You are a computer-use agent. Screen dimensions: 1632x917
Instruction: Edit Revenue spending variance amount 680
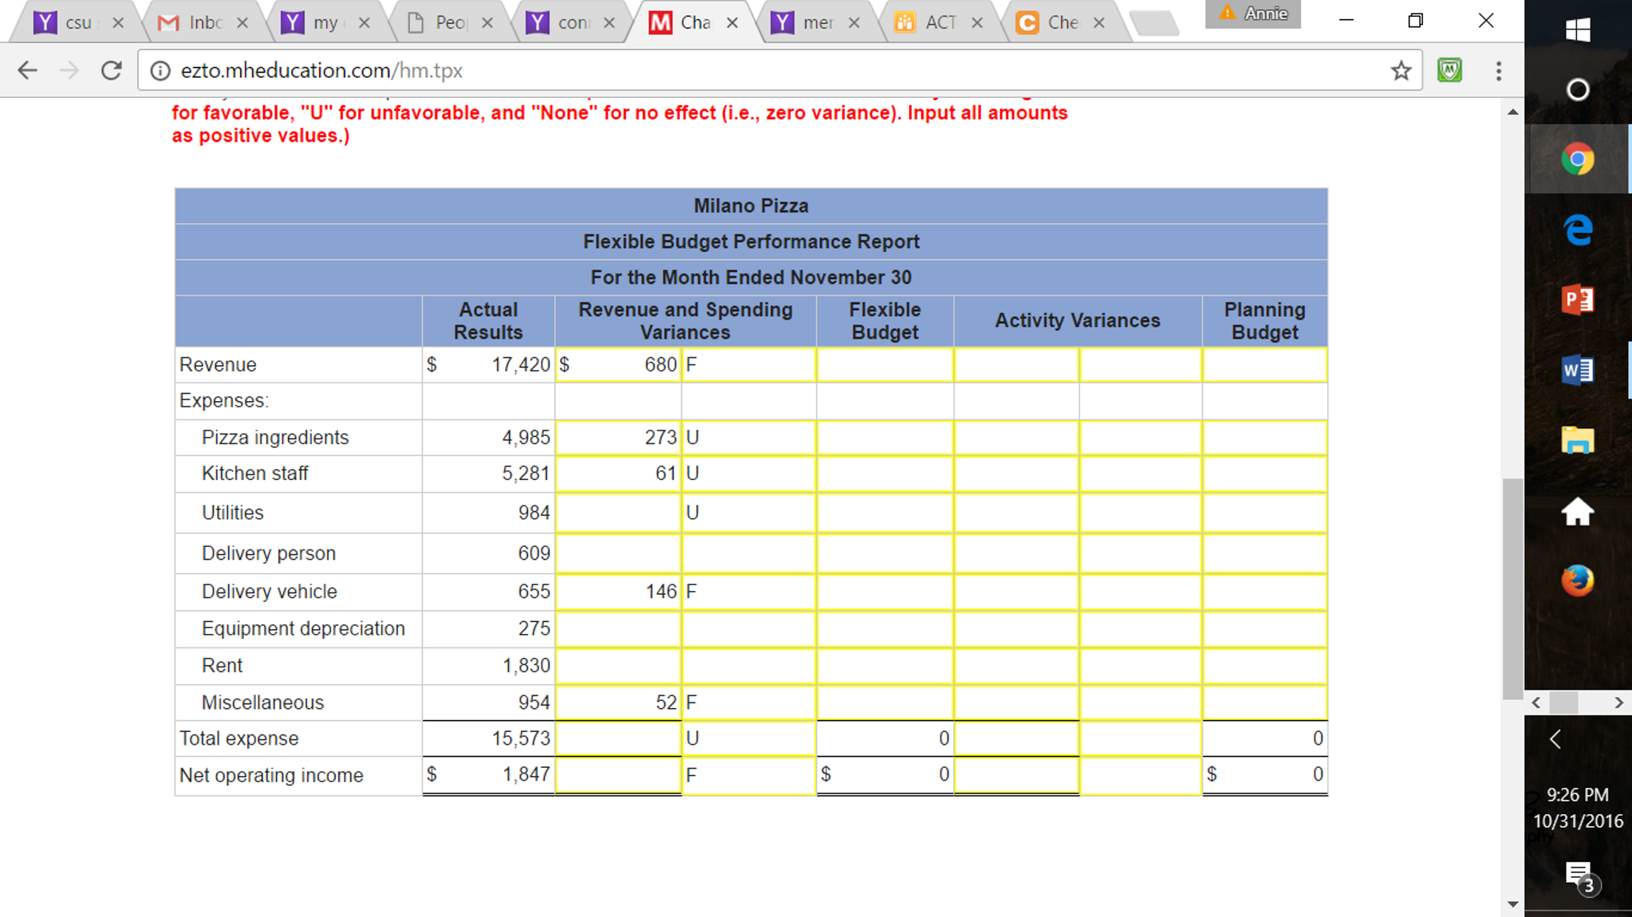pos(618,364)
